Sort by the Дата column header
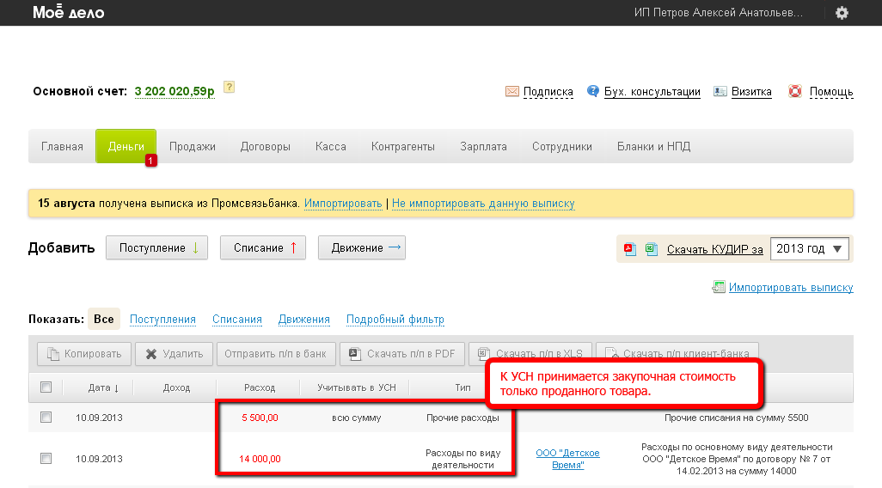This screenshot has height=488, width=882. (x=103, y=387)
